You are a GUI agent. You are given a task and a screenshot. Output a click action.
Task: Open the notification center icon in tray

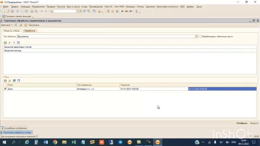253,142
